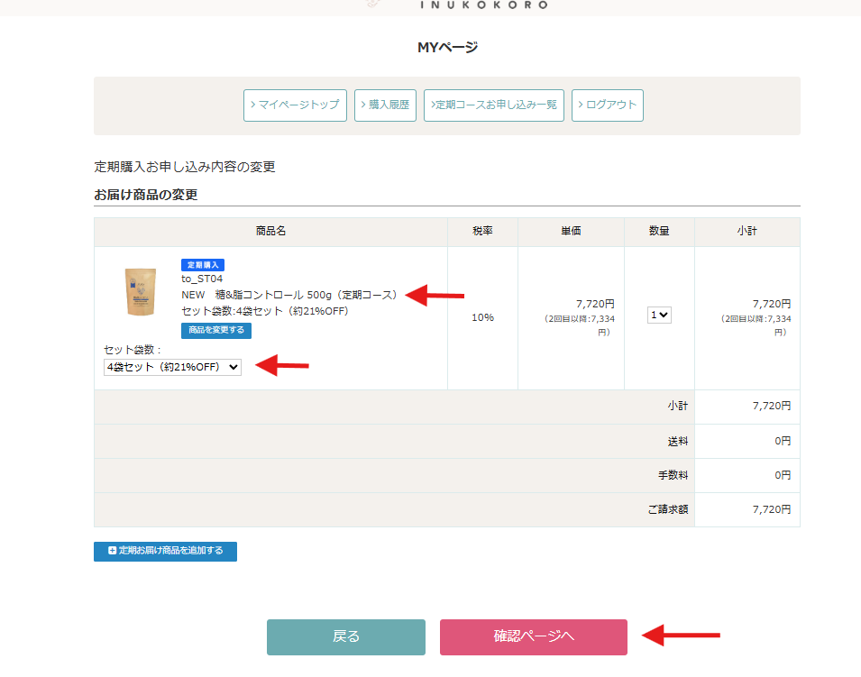
Task: Click red arrow beside セット袋数 dropdown
Action: click(x=281, y=366)
